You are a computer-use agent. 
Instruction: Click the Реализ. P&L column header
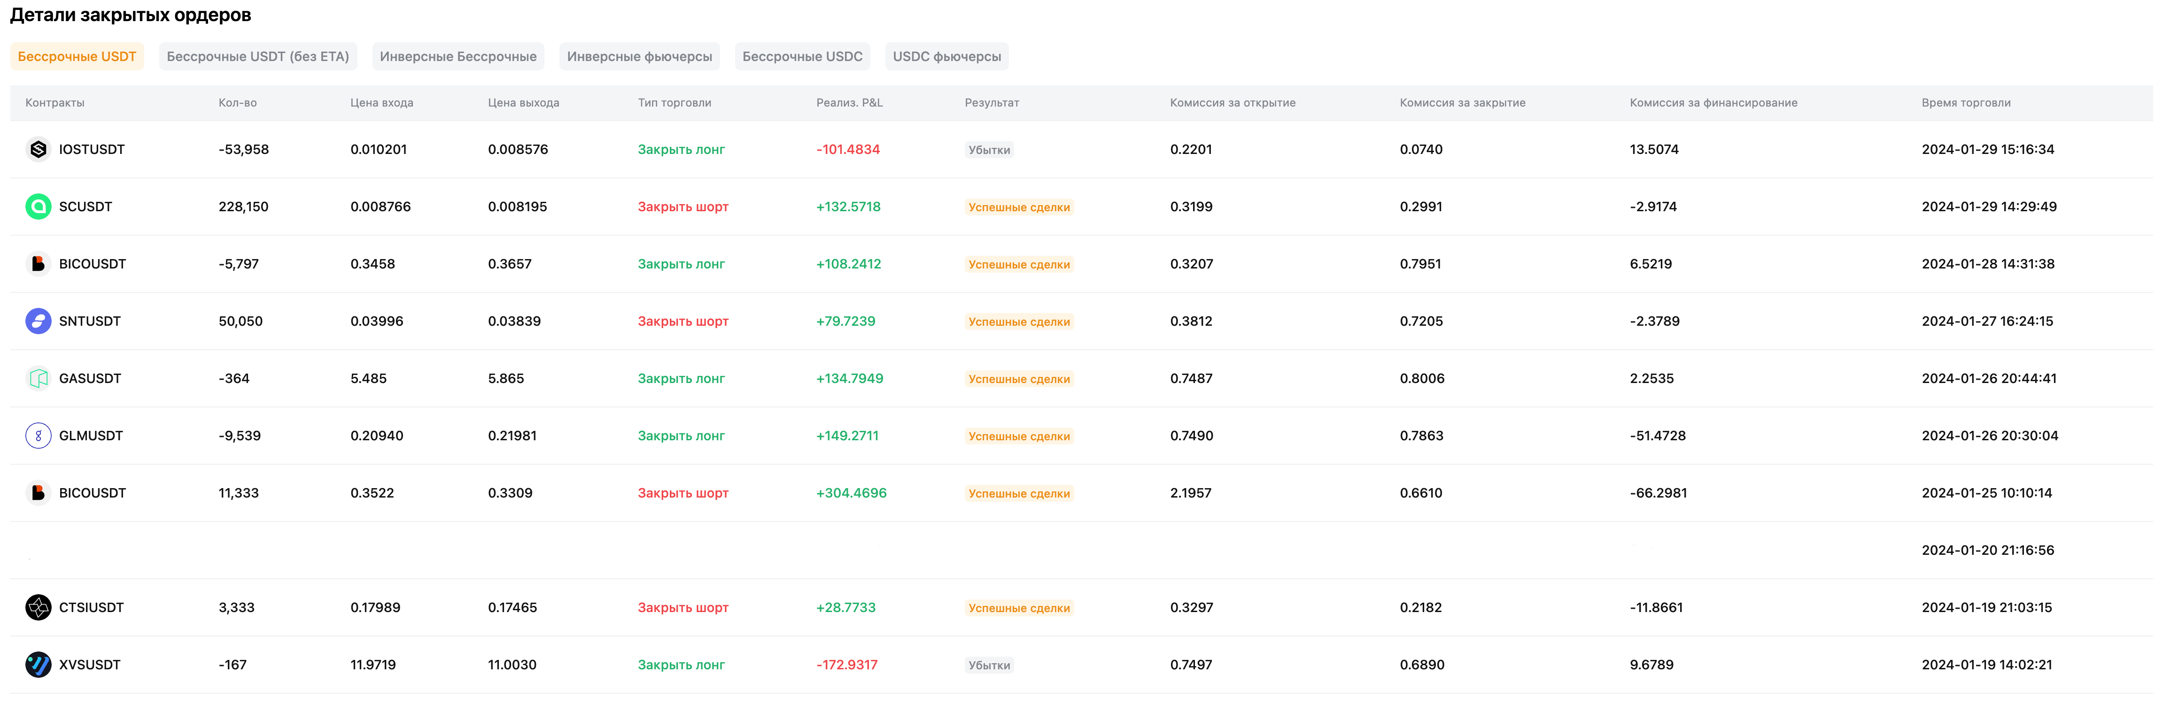[849, 103]
